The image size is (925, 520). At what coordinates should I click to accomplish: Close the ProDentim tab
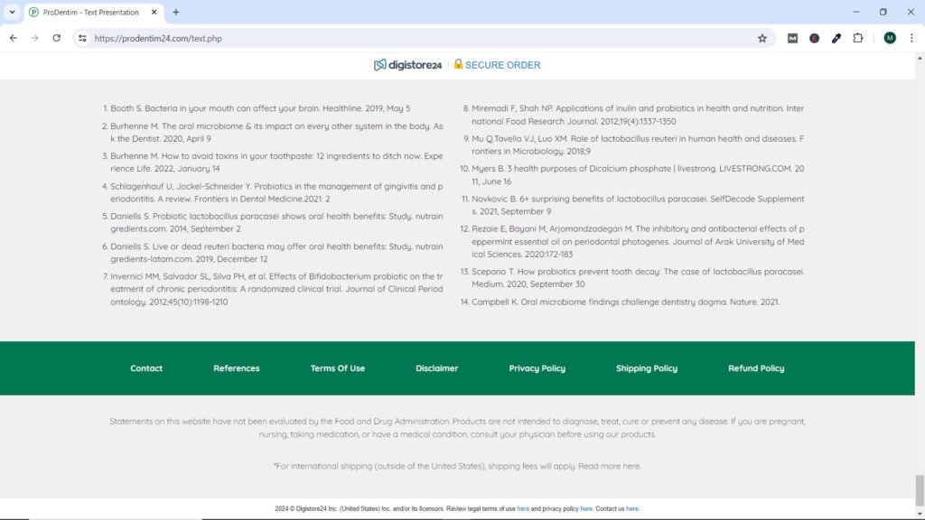(155, 13)
